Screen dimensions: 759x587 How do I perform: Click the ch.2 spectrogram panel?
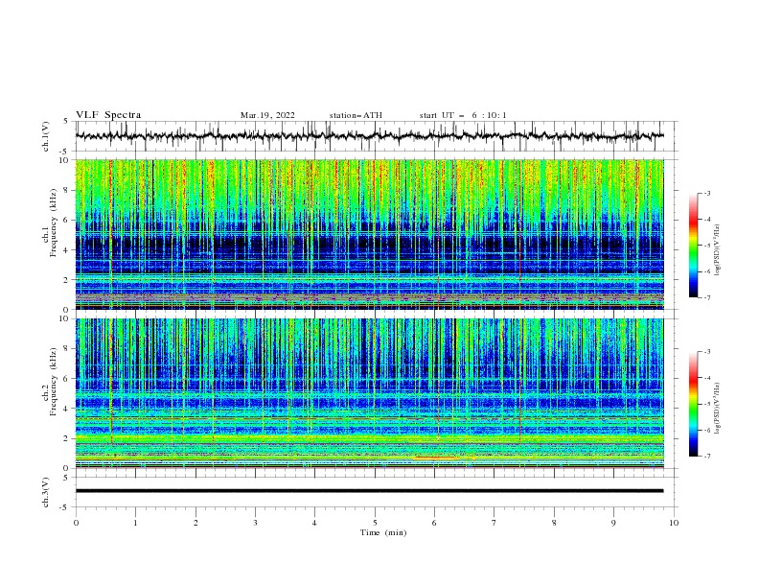coord(369,393)
